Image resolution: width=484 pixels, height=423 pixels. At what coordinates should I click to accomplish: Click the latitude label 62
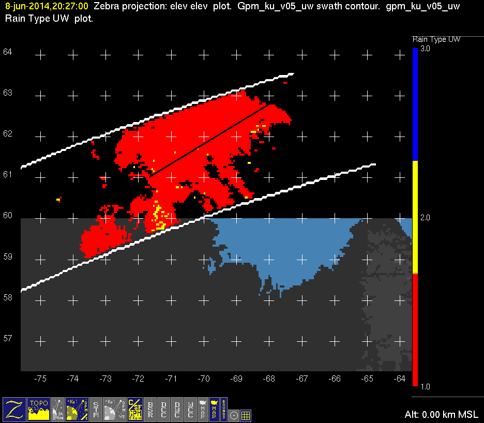(x=7, y=133)
